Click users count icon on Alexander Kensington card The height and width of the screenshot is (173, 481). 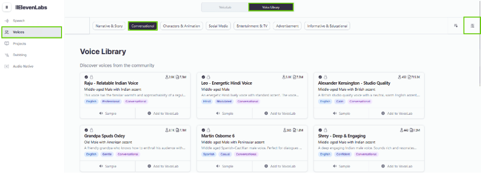(x=400, y=77)
